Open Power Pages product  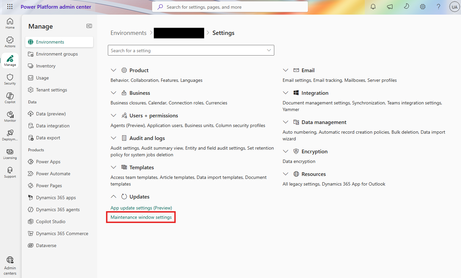point(59,186)
